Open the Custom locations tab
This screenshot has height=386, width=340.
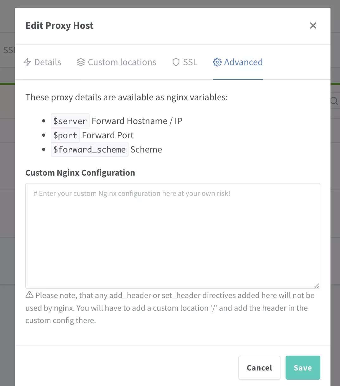(x=122, y=62)
